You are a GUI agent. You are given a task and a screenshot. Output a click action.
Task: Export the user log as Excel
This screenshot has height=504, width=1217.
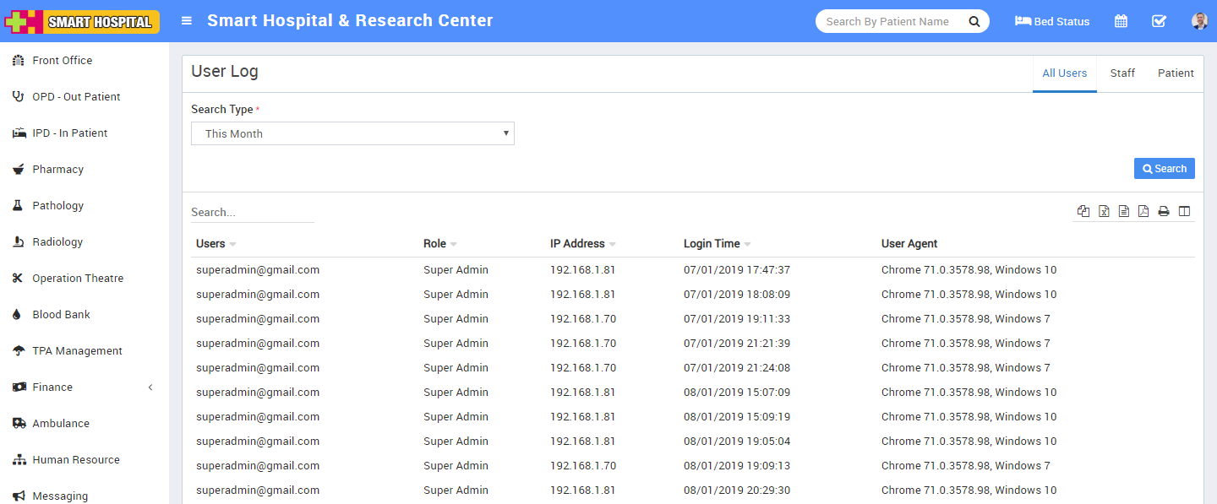(1104, 211)
